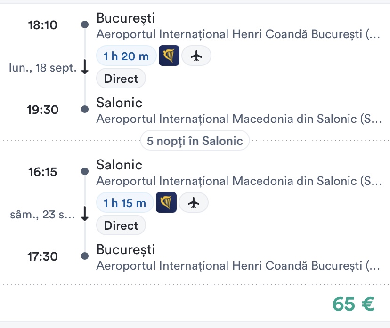The height and width of the screenshot is (328, 390).
Task: Click the departure dot at 18:10
Action: coord(85,24)
